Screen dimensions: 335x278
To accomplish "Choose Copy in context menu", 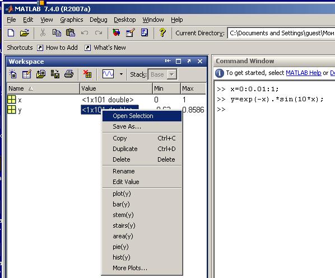I will pos(142,138).
